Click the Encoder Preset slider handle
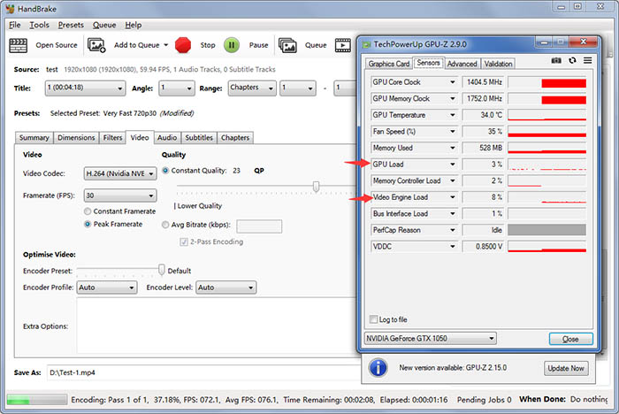This screenshot has height=414, width=619. [162, 270]
